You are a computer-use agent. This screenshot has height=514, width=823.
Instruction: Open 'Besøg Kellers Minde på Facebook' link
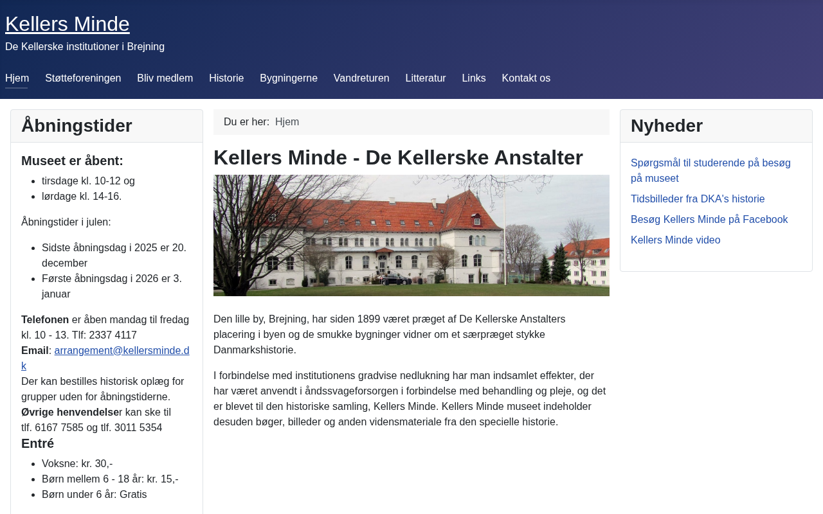pos(709,220)
